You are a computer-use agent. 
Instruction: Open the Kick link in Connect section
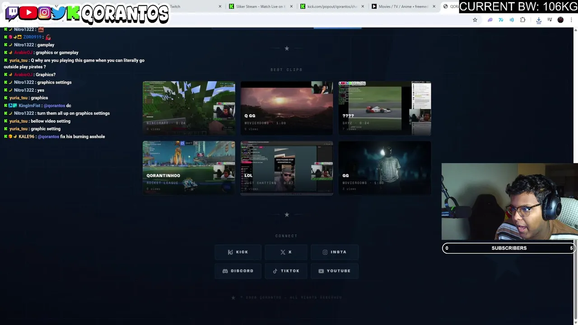click(238, 252)
